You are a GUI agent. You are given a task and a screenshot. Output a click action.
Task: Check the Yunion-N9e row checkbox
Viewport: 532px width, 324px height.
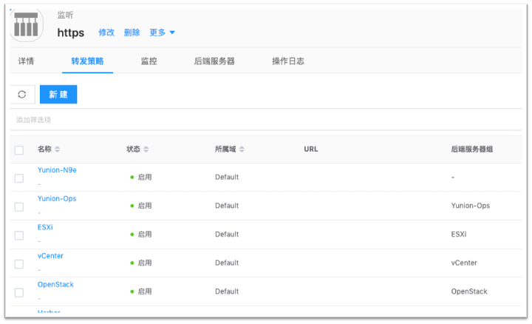coord(19,178)
